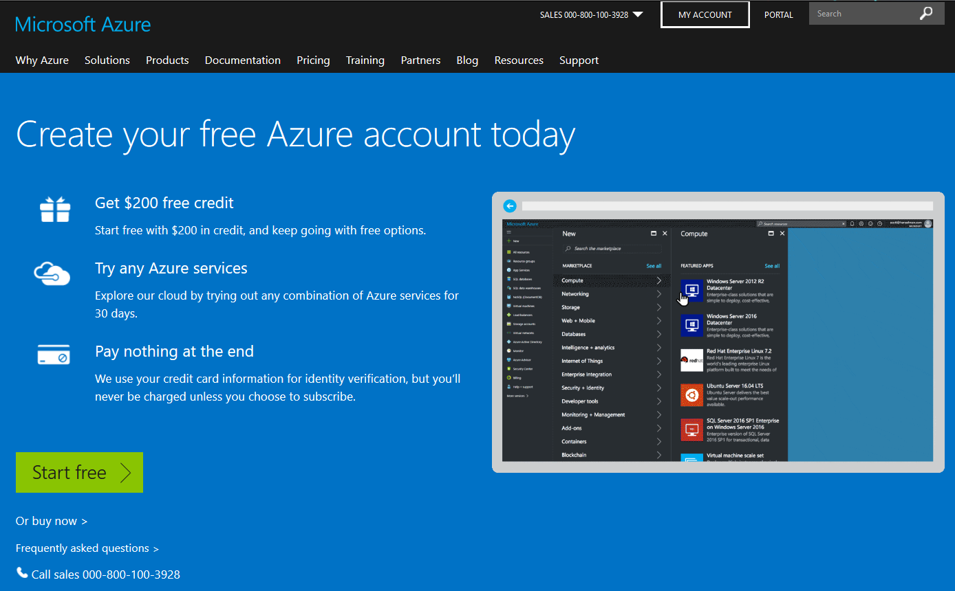Click the settings gear in portal preview
The width and height of the screenshot is (955, 591).
click(x=861, y=224)
